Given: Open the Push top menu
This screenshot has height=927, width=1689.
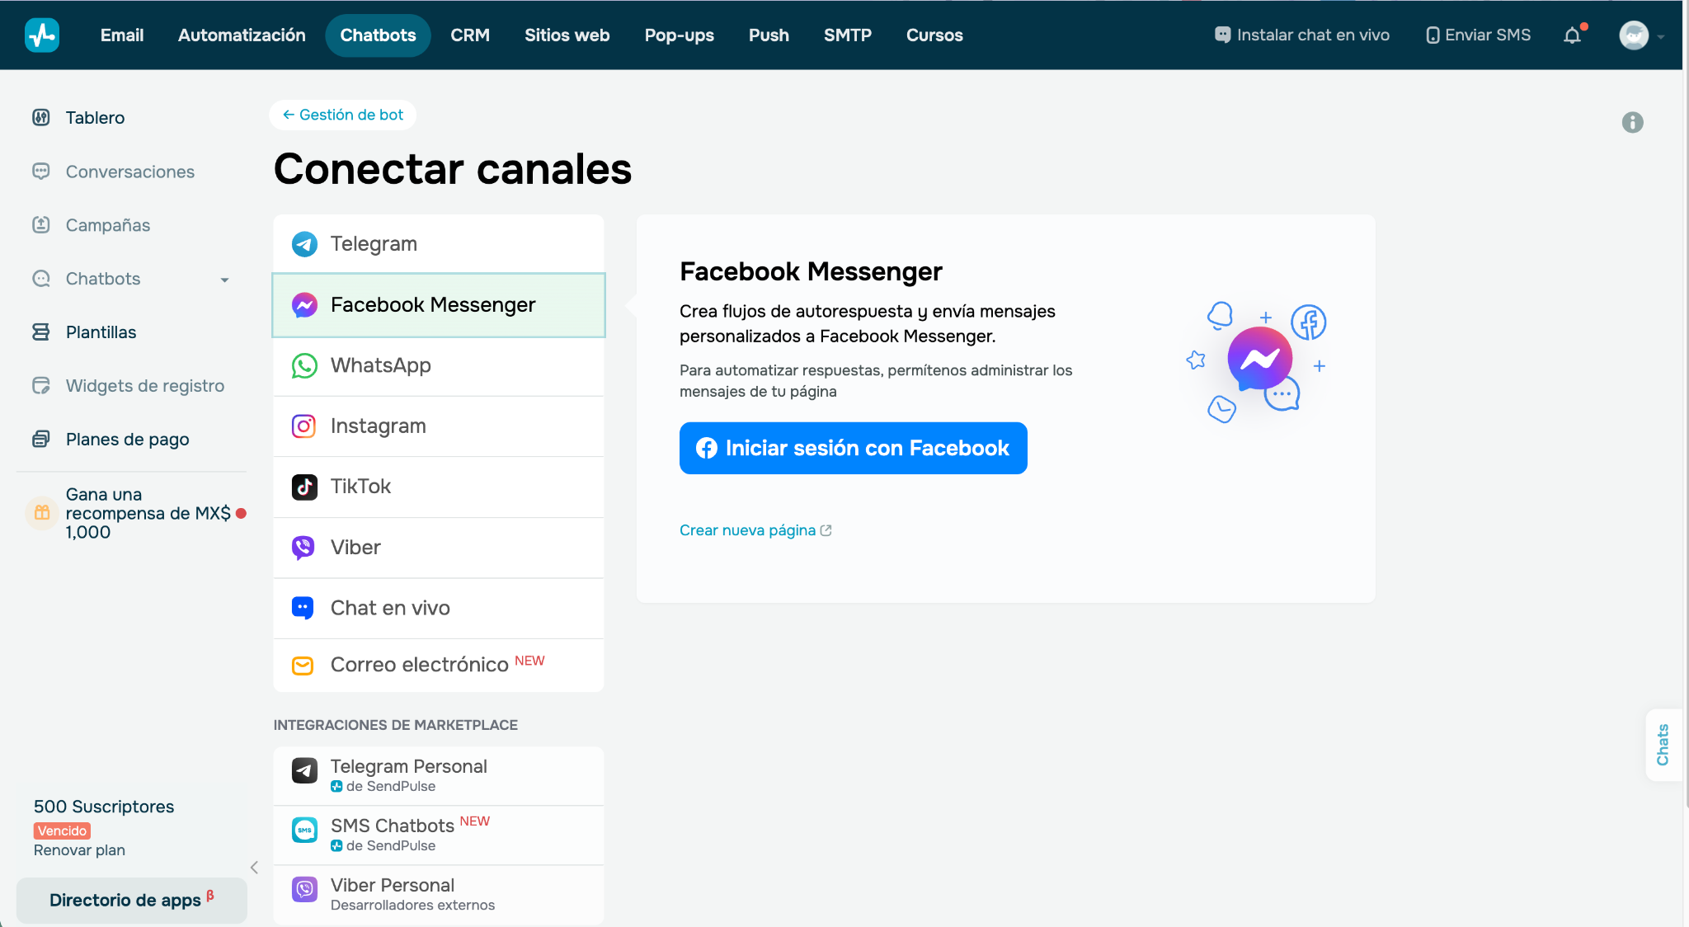Looking at the screenshot, I should click(x=769, y=35).
